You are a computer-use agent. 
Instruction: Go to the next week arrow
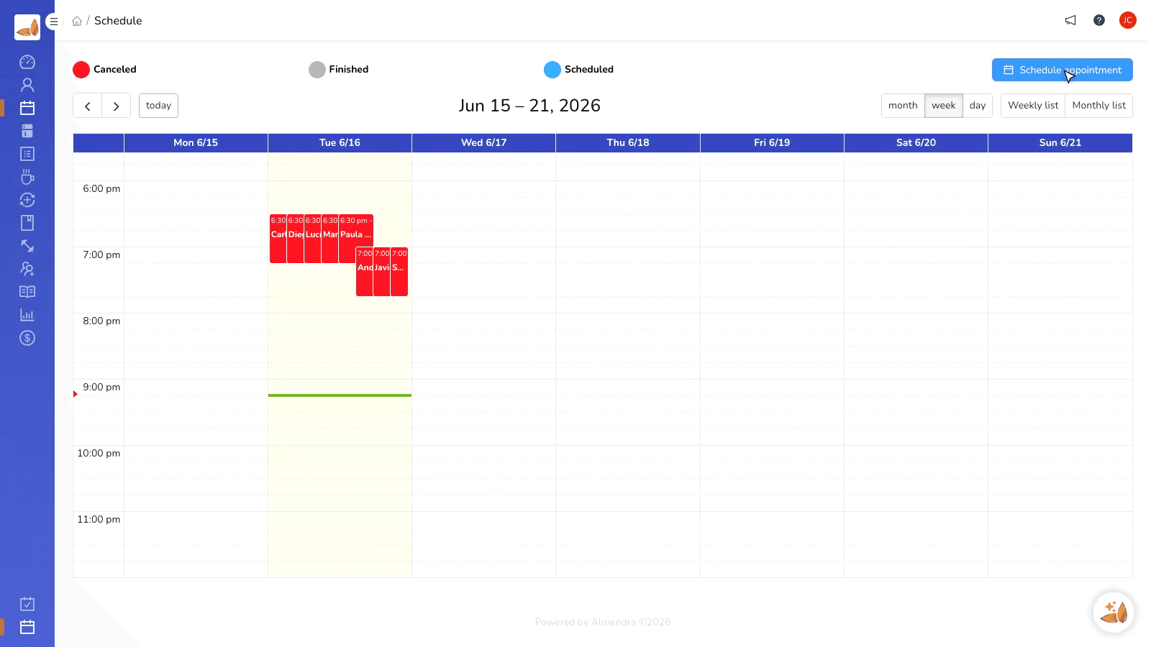pyautogui.click(x=116, y=106)
